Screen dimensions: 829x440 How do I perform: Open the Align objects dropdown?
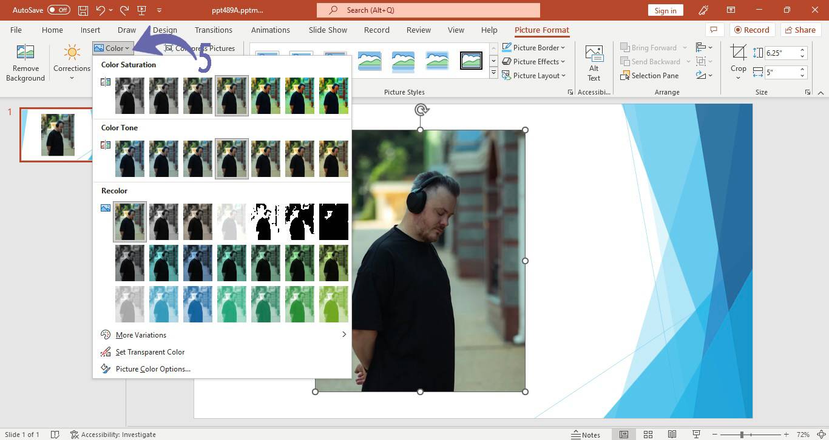(704, 47)
